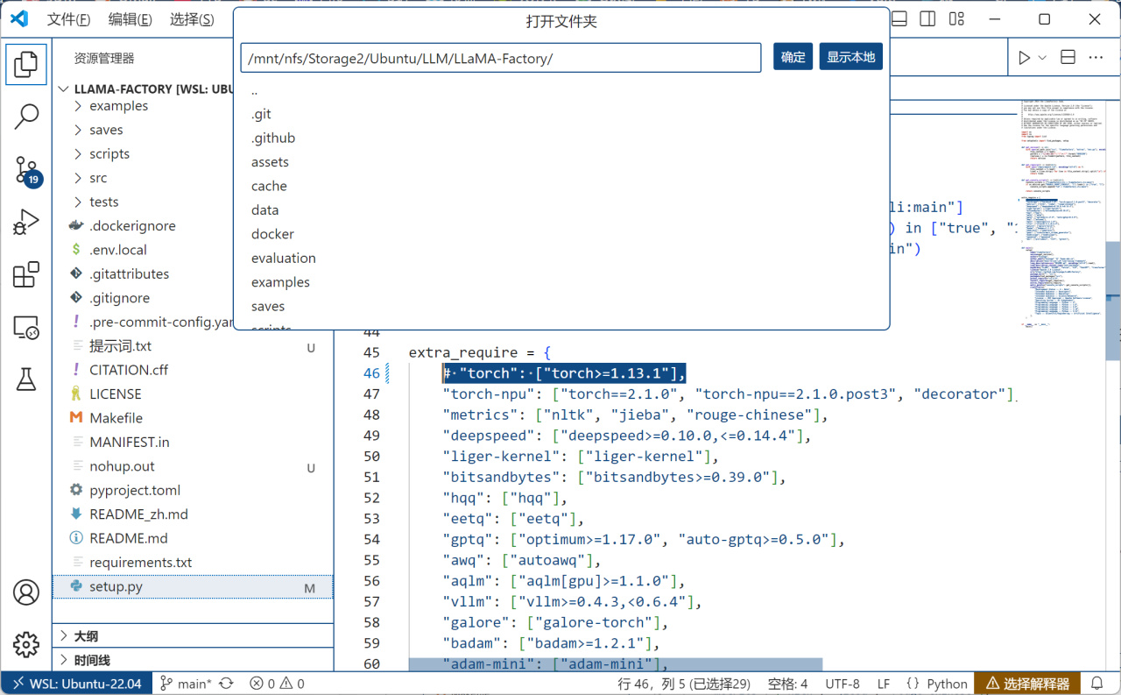1121x695 pixels.
Task: Toggle the bottom panel layout icon
Action: point(899,19)
